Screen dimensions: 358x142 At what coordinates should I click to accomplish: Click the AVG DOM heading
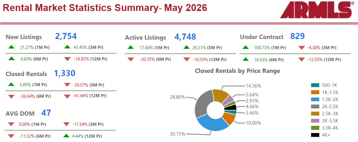click(x=20, y=114)
